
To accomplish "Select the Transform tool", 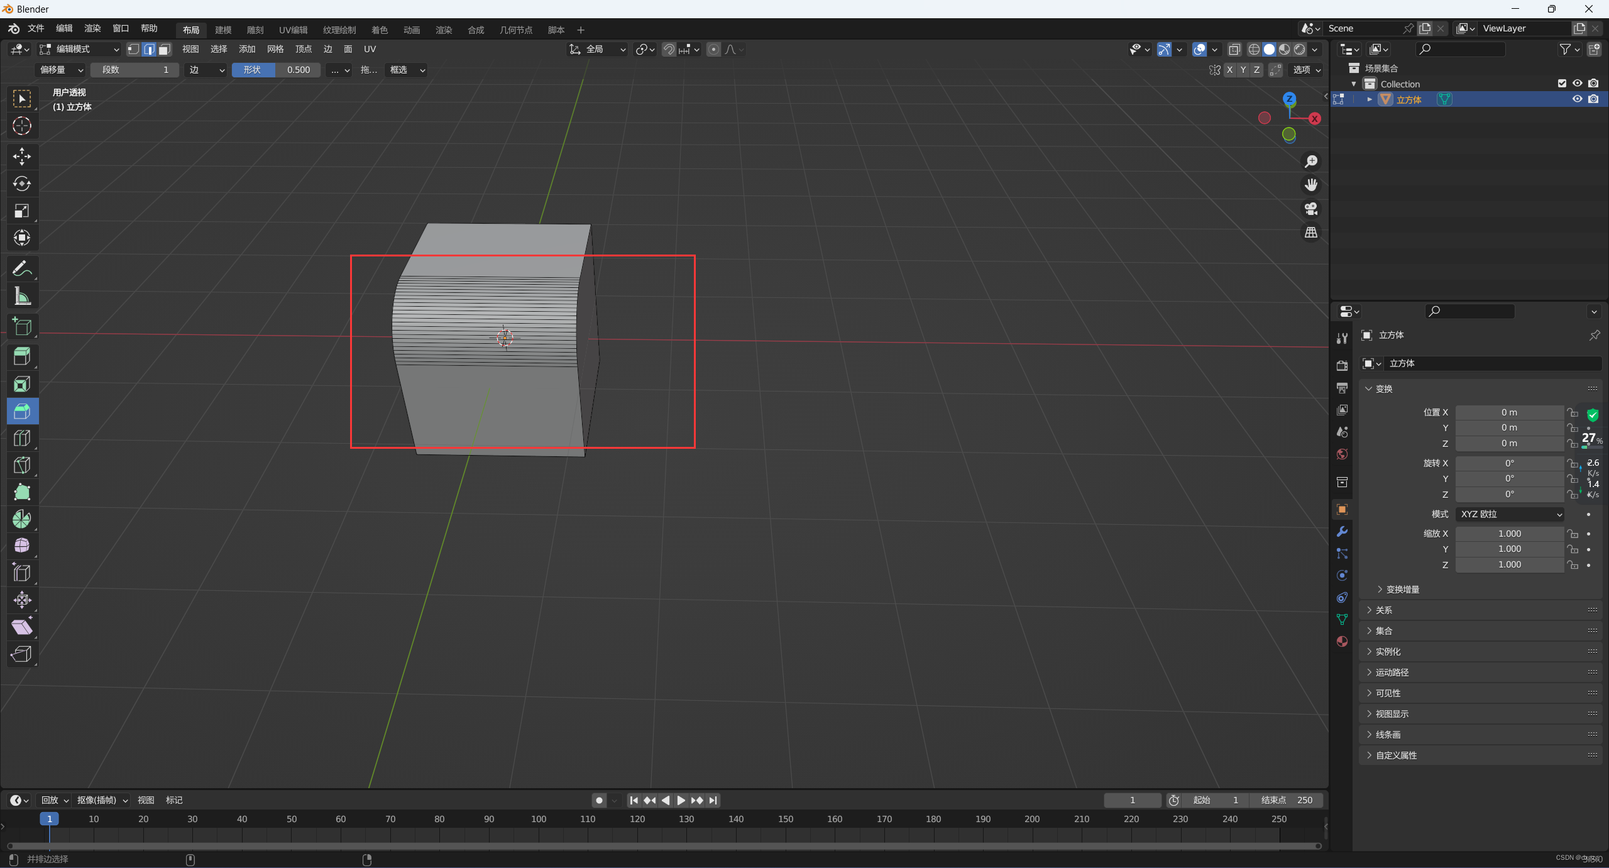I will (x=22, y=238).
